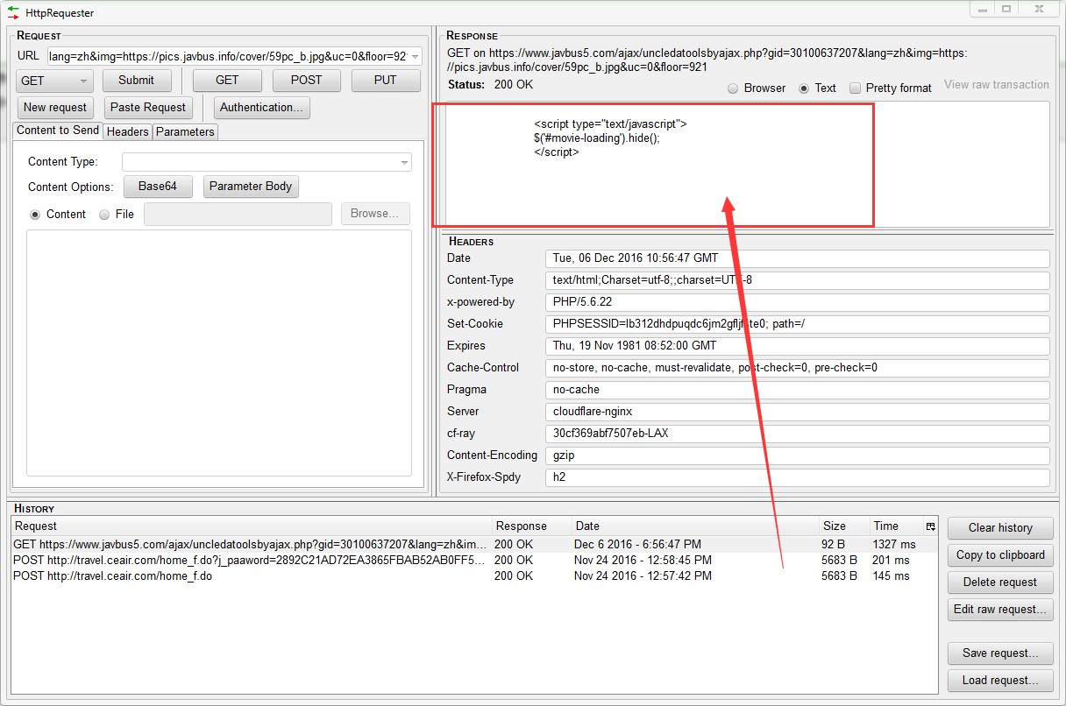This screenshot has width=1066, height=706.
Task: Expand the Content Type dropdown
Action: click(x=404, y=162)
